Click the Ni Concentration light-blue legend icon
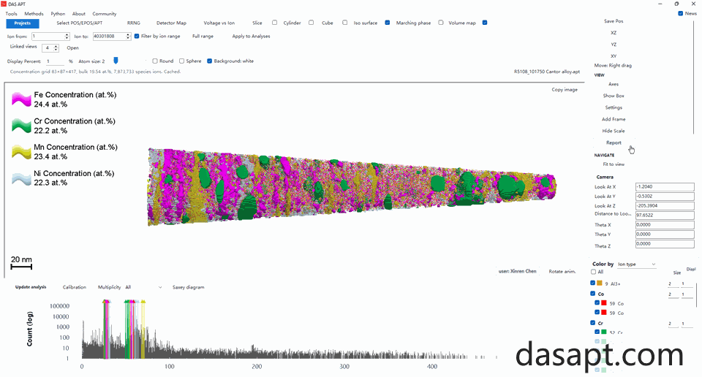The height and width of the screenshot is (377, 702). click(x=21, y=178)
